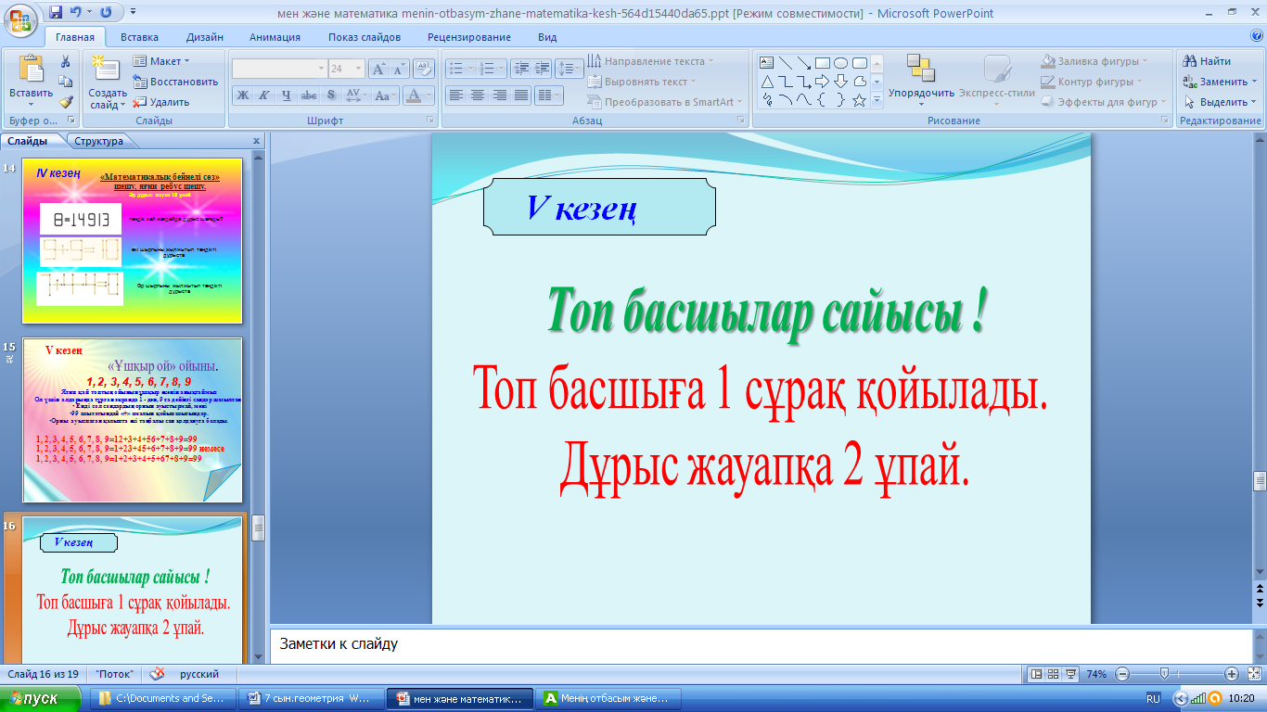Toggle underline (Ч) formatting
The width and height of the screenshot is (1267, 712).
286,95
